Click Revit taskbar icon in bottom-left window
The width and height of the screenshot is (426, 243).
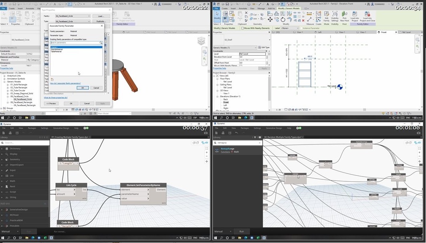click(51, 237)
